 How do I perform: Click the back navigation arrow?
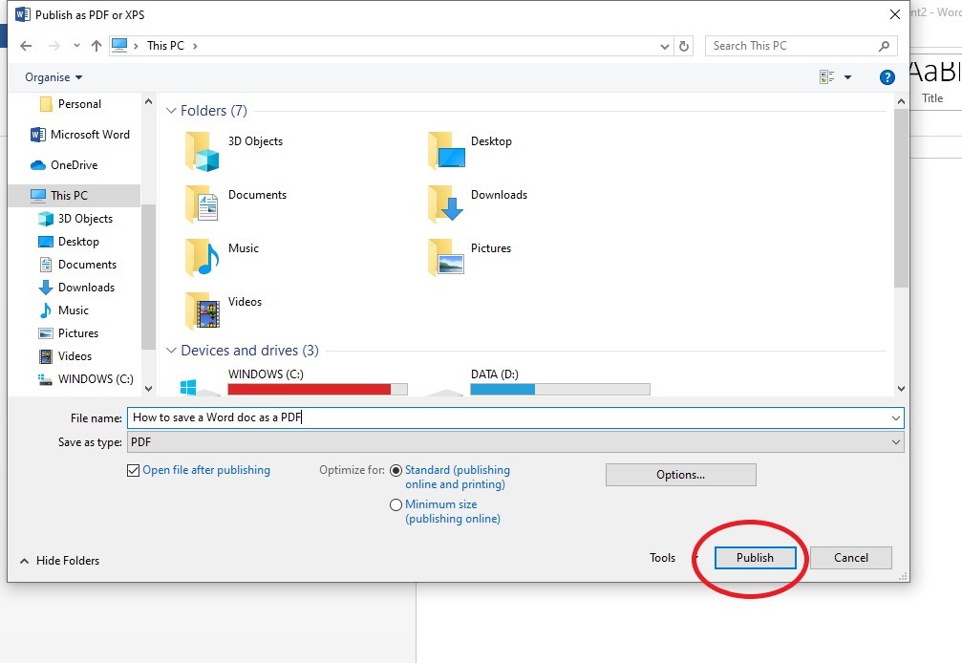pos(26,45)
